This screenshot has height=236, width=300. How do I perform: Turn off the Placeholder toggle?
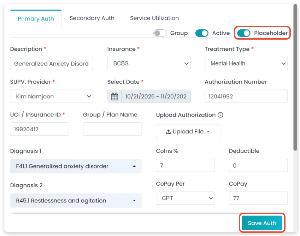(244, 33)
